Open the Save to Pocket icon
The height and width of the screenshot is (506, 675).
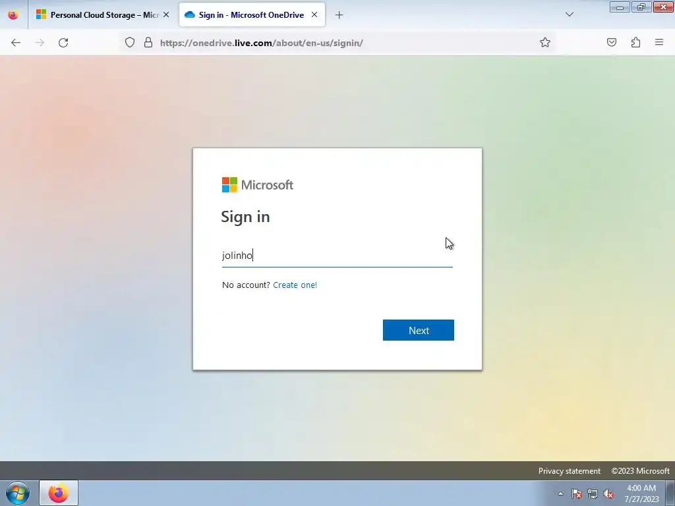click(x=611, y=42)
